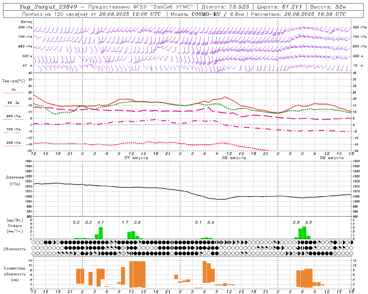Click the 985 tick on the right pressure axis
Viewport: 368px width, 294px height.
(x=356, y=216)
